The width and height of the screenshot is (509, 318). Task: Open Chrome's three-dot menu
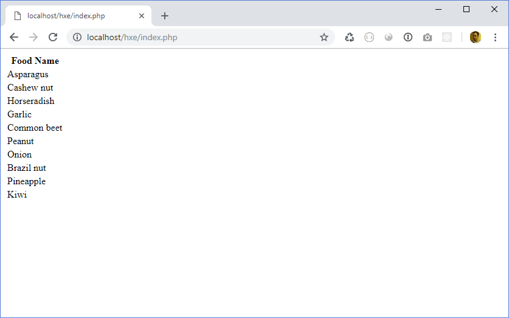click(x=495, y=37)
